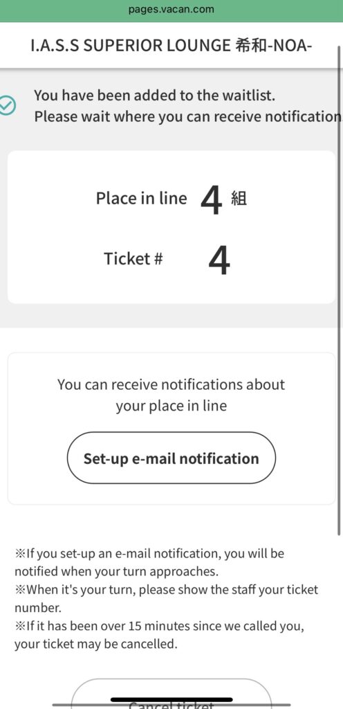Image resolution: width=343 pixels, height=709 pixels.
Task: Click the home indicator bar at bottom
Action: [171, 699]
